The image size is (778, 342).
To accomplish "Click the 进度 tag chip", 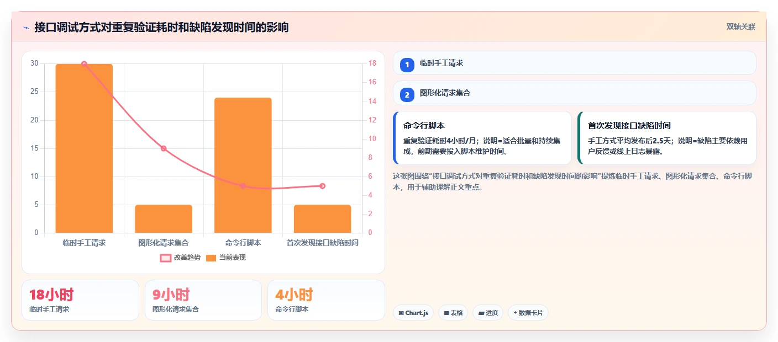I will [488, 313].
